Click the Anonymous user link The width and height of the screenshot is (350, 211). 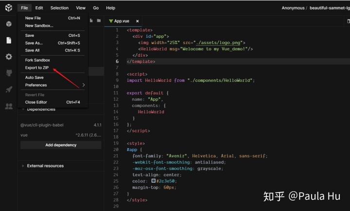[293, 8]
